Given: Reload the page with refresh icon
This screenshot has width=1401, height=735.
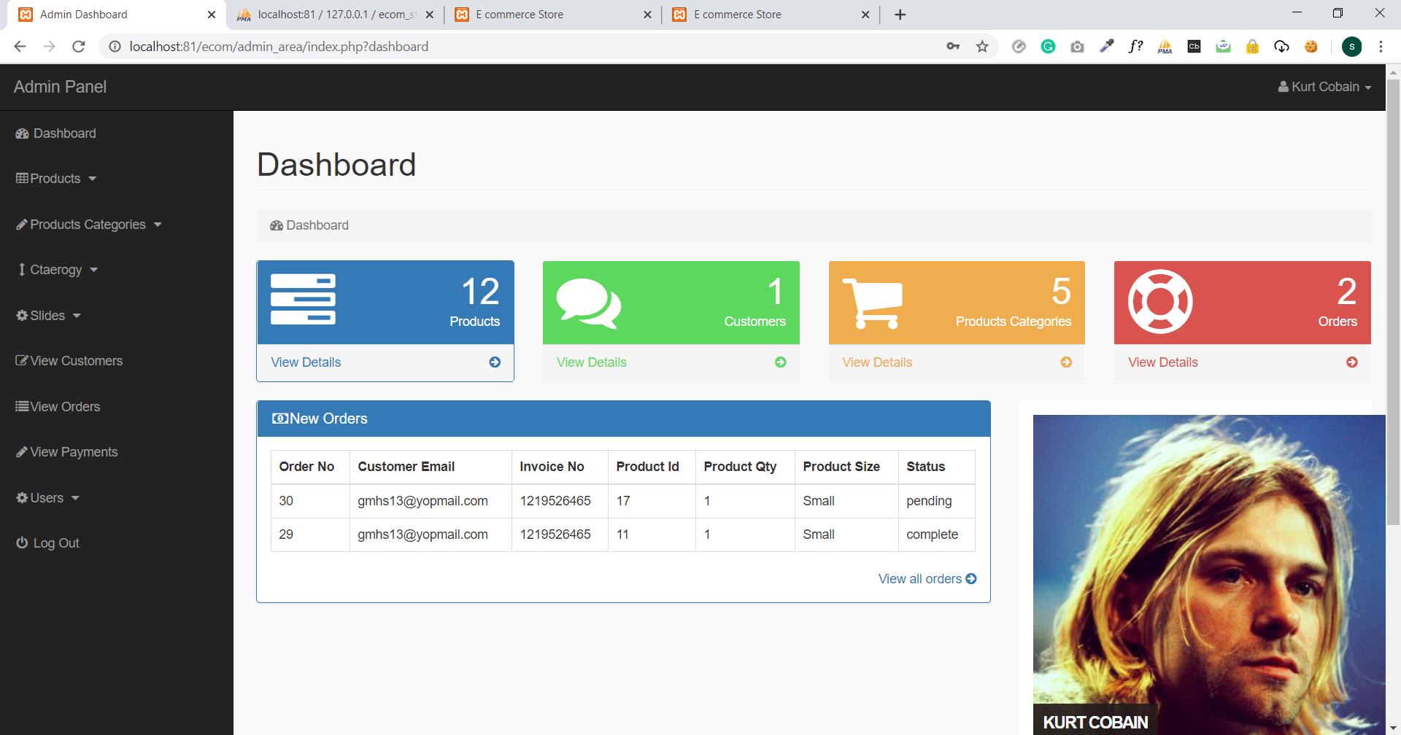Looking at the screenshot, I should coord(78,47).
